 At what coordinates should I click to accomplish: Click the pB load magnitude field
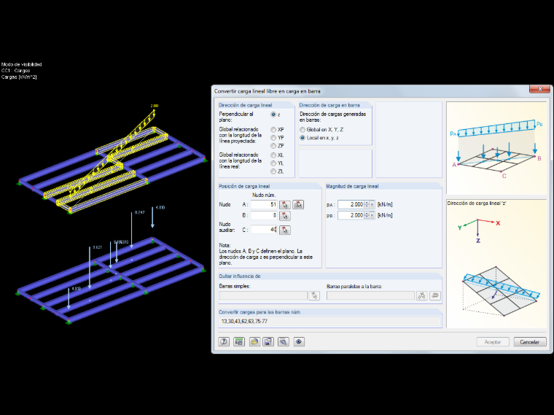pos(351,215)
